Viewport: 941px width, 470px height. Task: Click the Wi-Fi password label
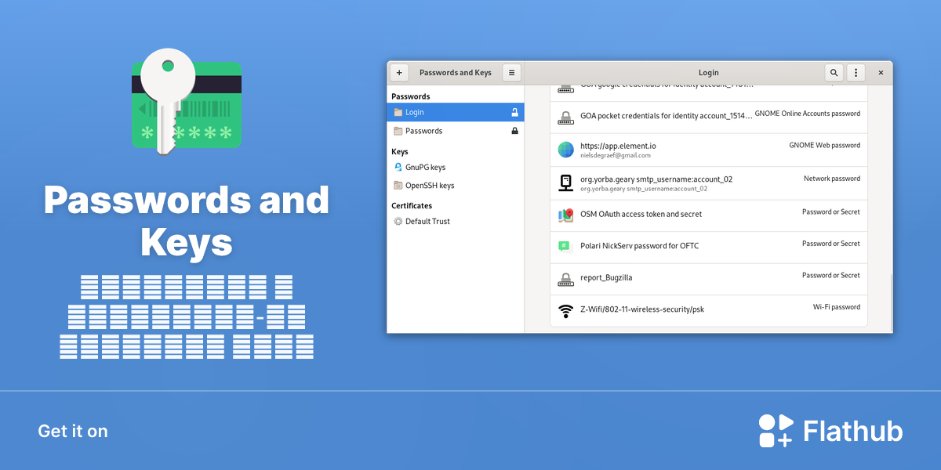[837, 307]
